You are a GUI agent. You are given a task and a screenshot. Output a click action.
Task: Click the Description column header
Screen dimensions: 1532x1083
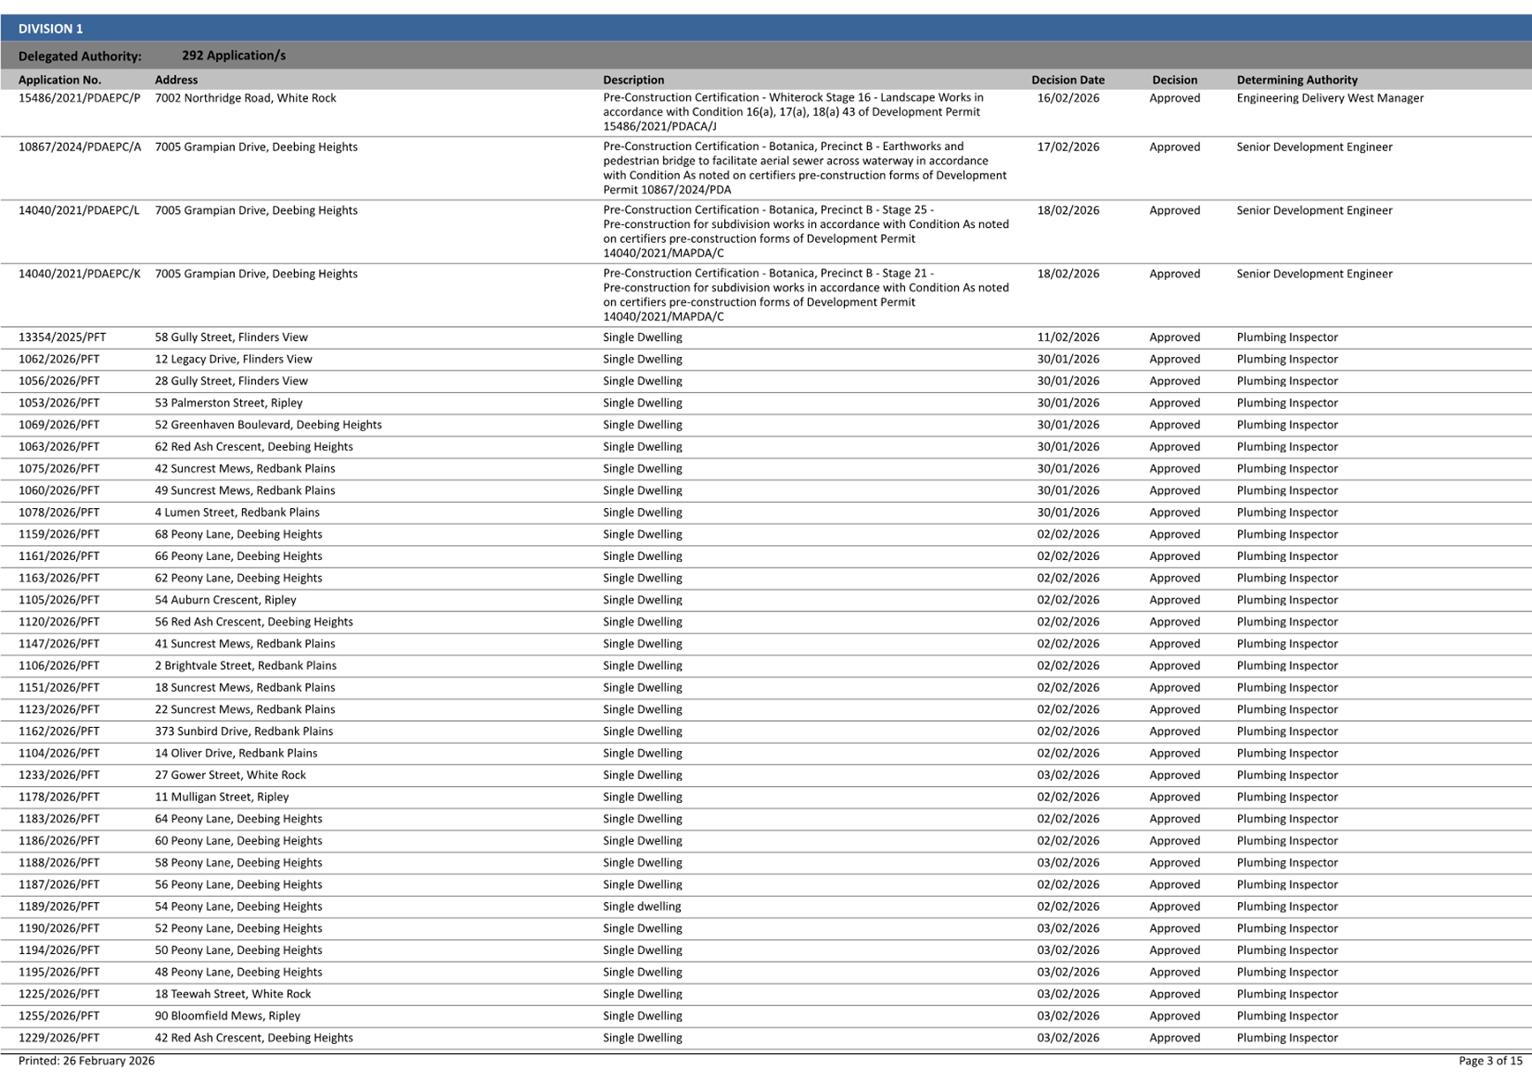(633, 80)
